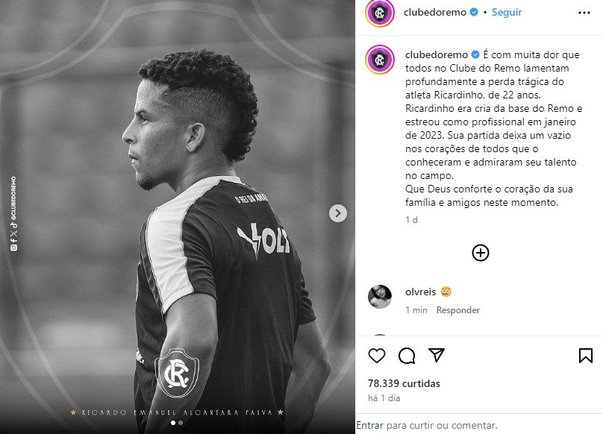This screenshot has height=434, width=603.
Task: Reply to olvreis comment with Responder
Action: click(x=457, y=309)
